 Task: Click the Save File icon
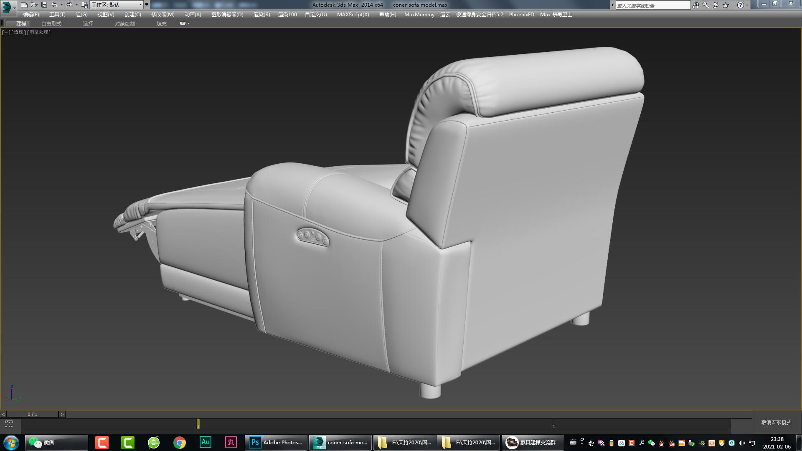43,5
